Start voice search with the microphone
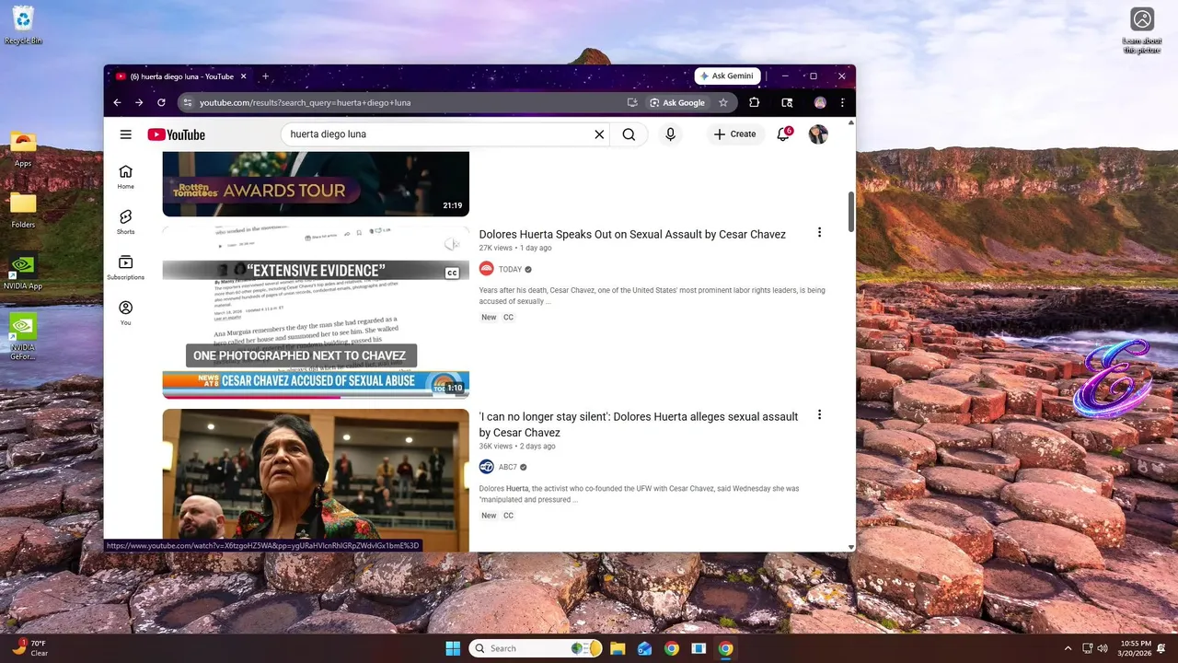The image size is (1178, 663). [x=670, y=134]
